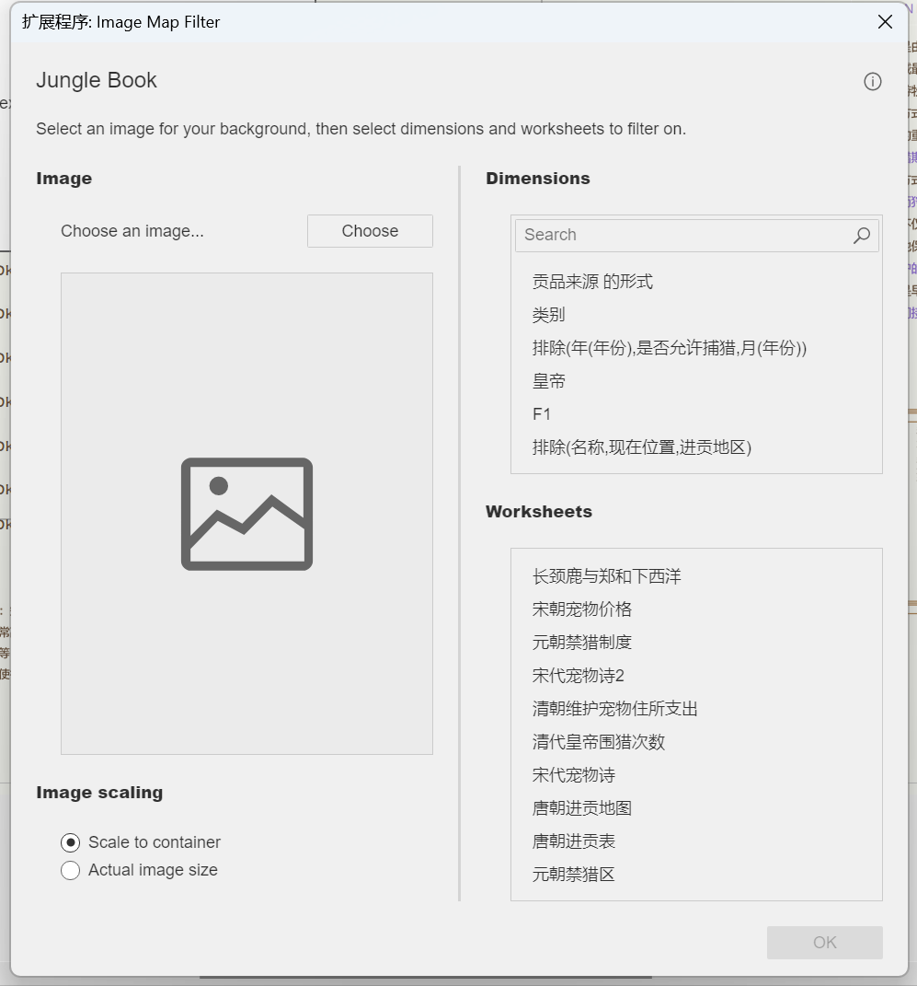Select the Scale to container option
Image resolution: width=917 pixels, height=986 pixels.
point(71,842)
